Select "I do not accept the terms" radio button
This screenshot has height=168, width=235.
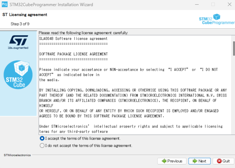point(42,146)
